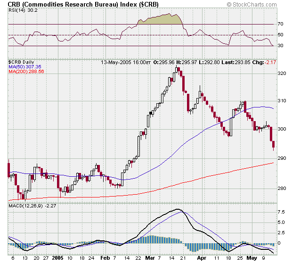Click the price axis label "280"
This screenshot has height=263, width=292.
(282, 189)
